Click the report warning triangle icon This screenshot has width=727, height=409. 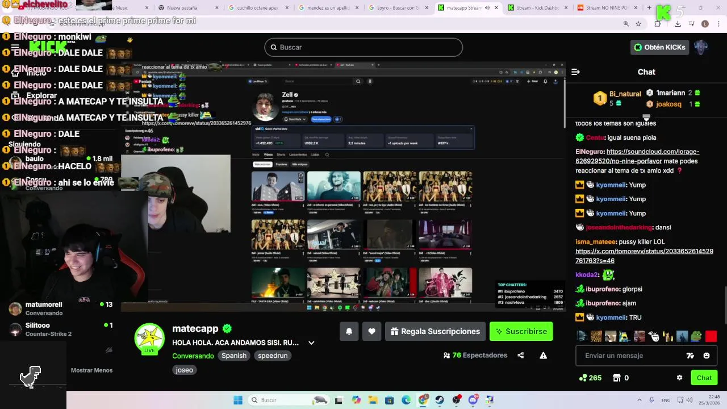(x=543, y=356)
